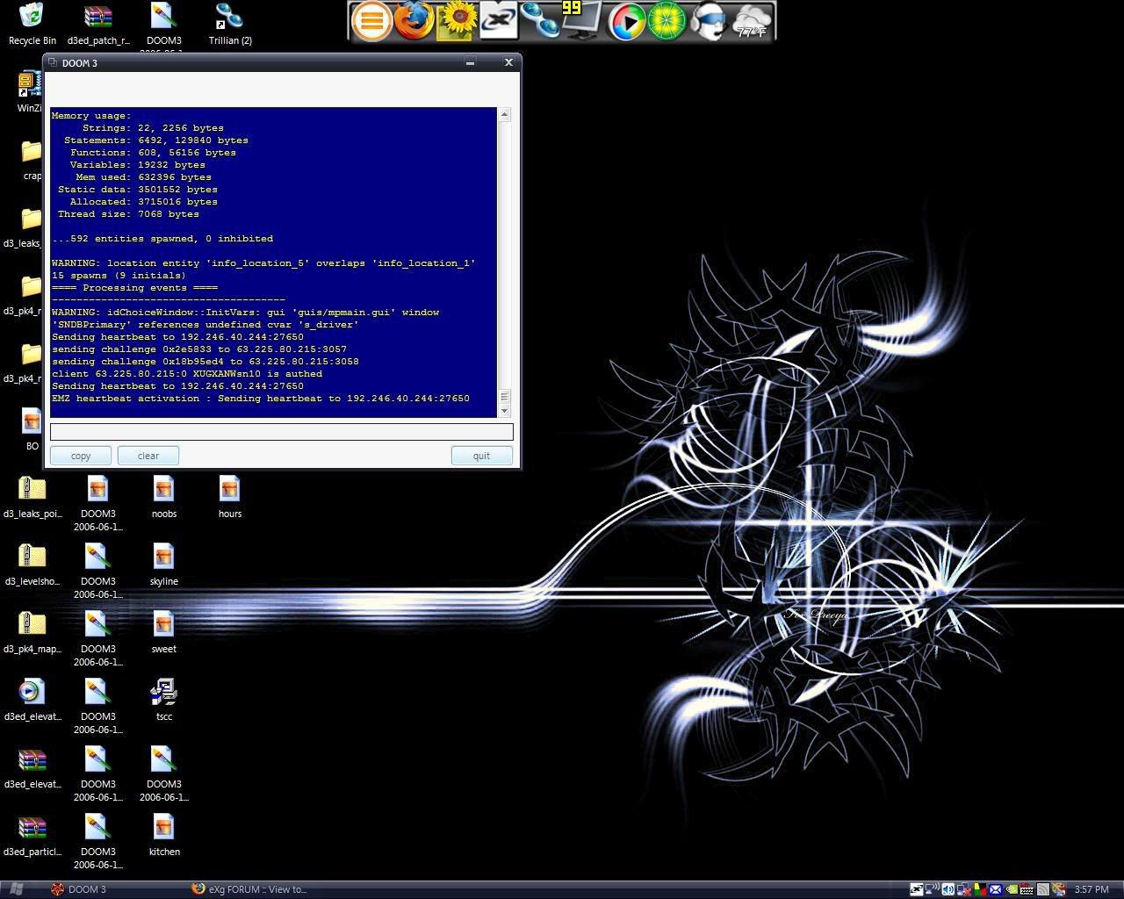The height and width of the screenshot is (899, 1124).
Task: Select the kitchen image file on desktop
Action: [164, 836]
